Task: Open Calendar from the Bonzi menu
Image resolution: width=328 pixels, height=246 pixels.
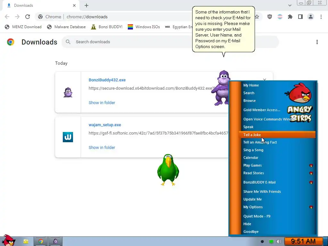Action: point(250,158)
